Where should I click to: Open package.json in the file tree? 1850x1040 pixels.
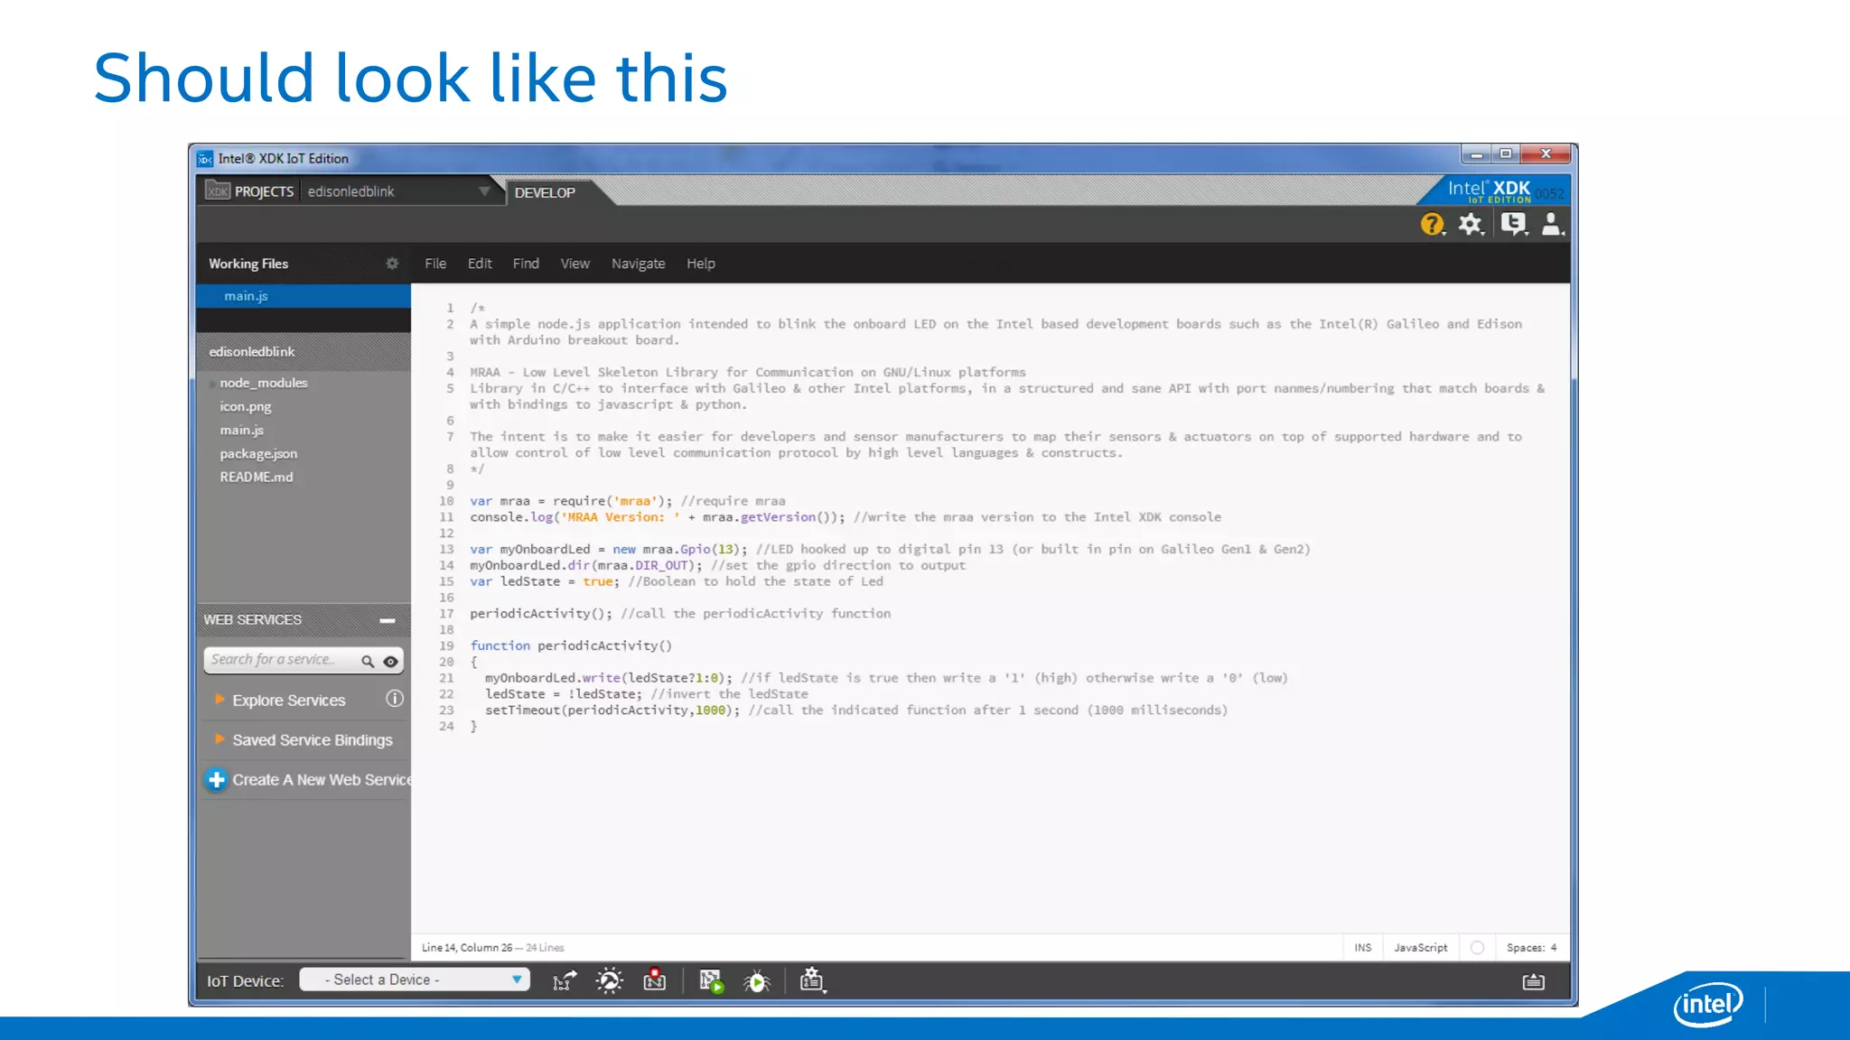[258, 454]
